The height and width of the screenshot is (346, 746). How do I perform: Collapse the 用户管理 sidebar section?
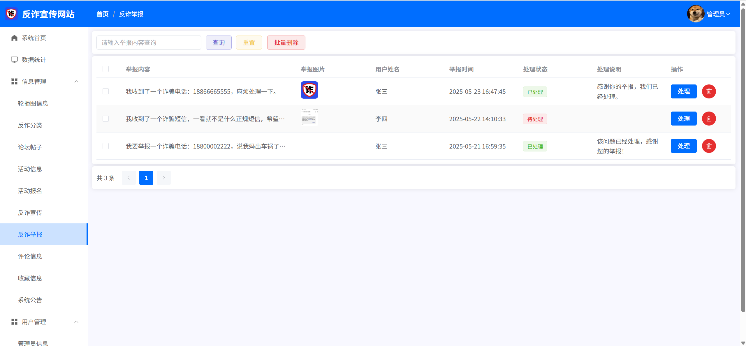[76, 322]
